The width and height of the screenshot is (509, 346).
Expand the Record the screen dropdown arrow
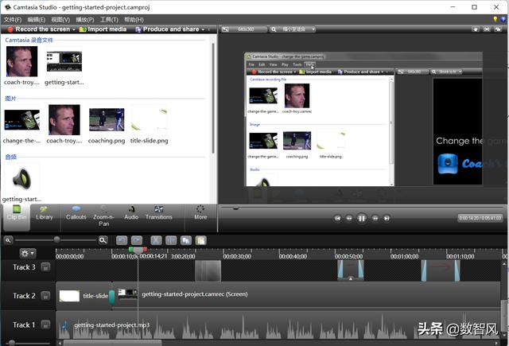73,29
